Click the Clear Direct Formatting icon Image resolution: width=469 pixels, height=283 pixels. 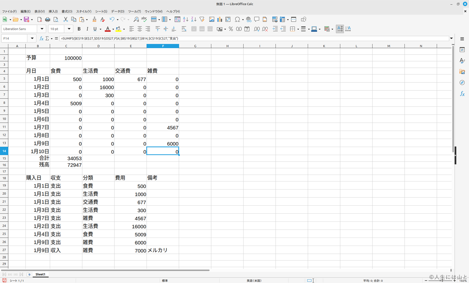(x=103, y=19)
